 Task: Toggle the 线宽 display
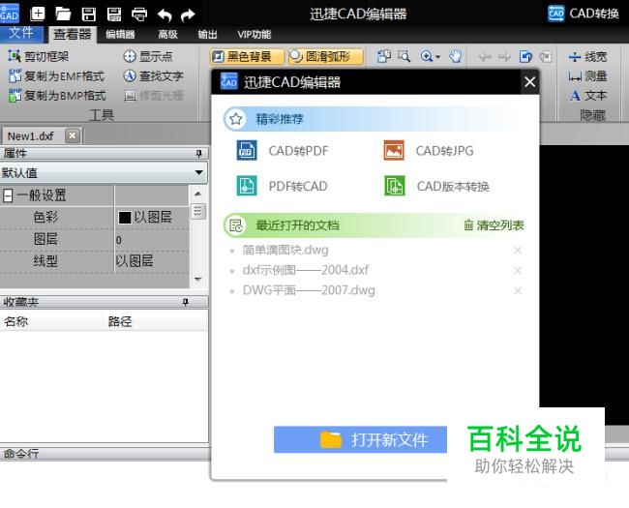tap(587, 56)
